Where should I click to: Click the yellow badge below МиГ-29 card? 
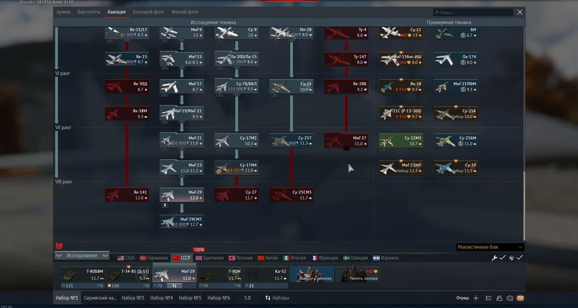tap(164, 205)
